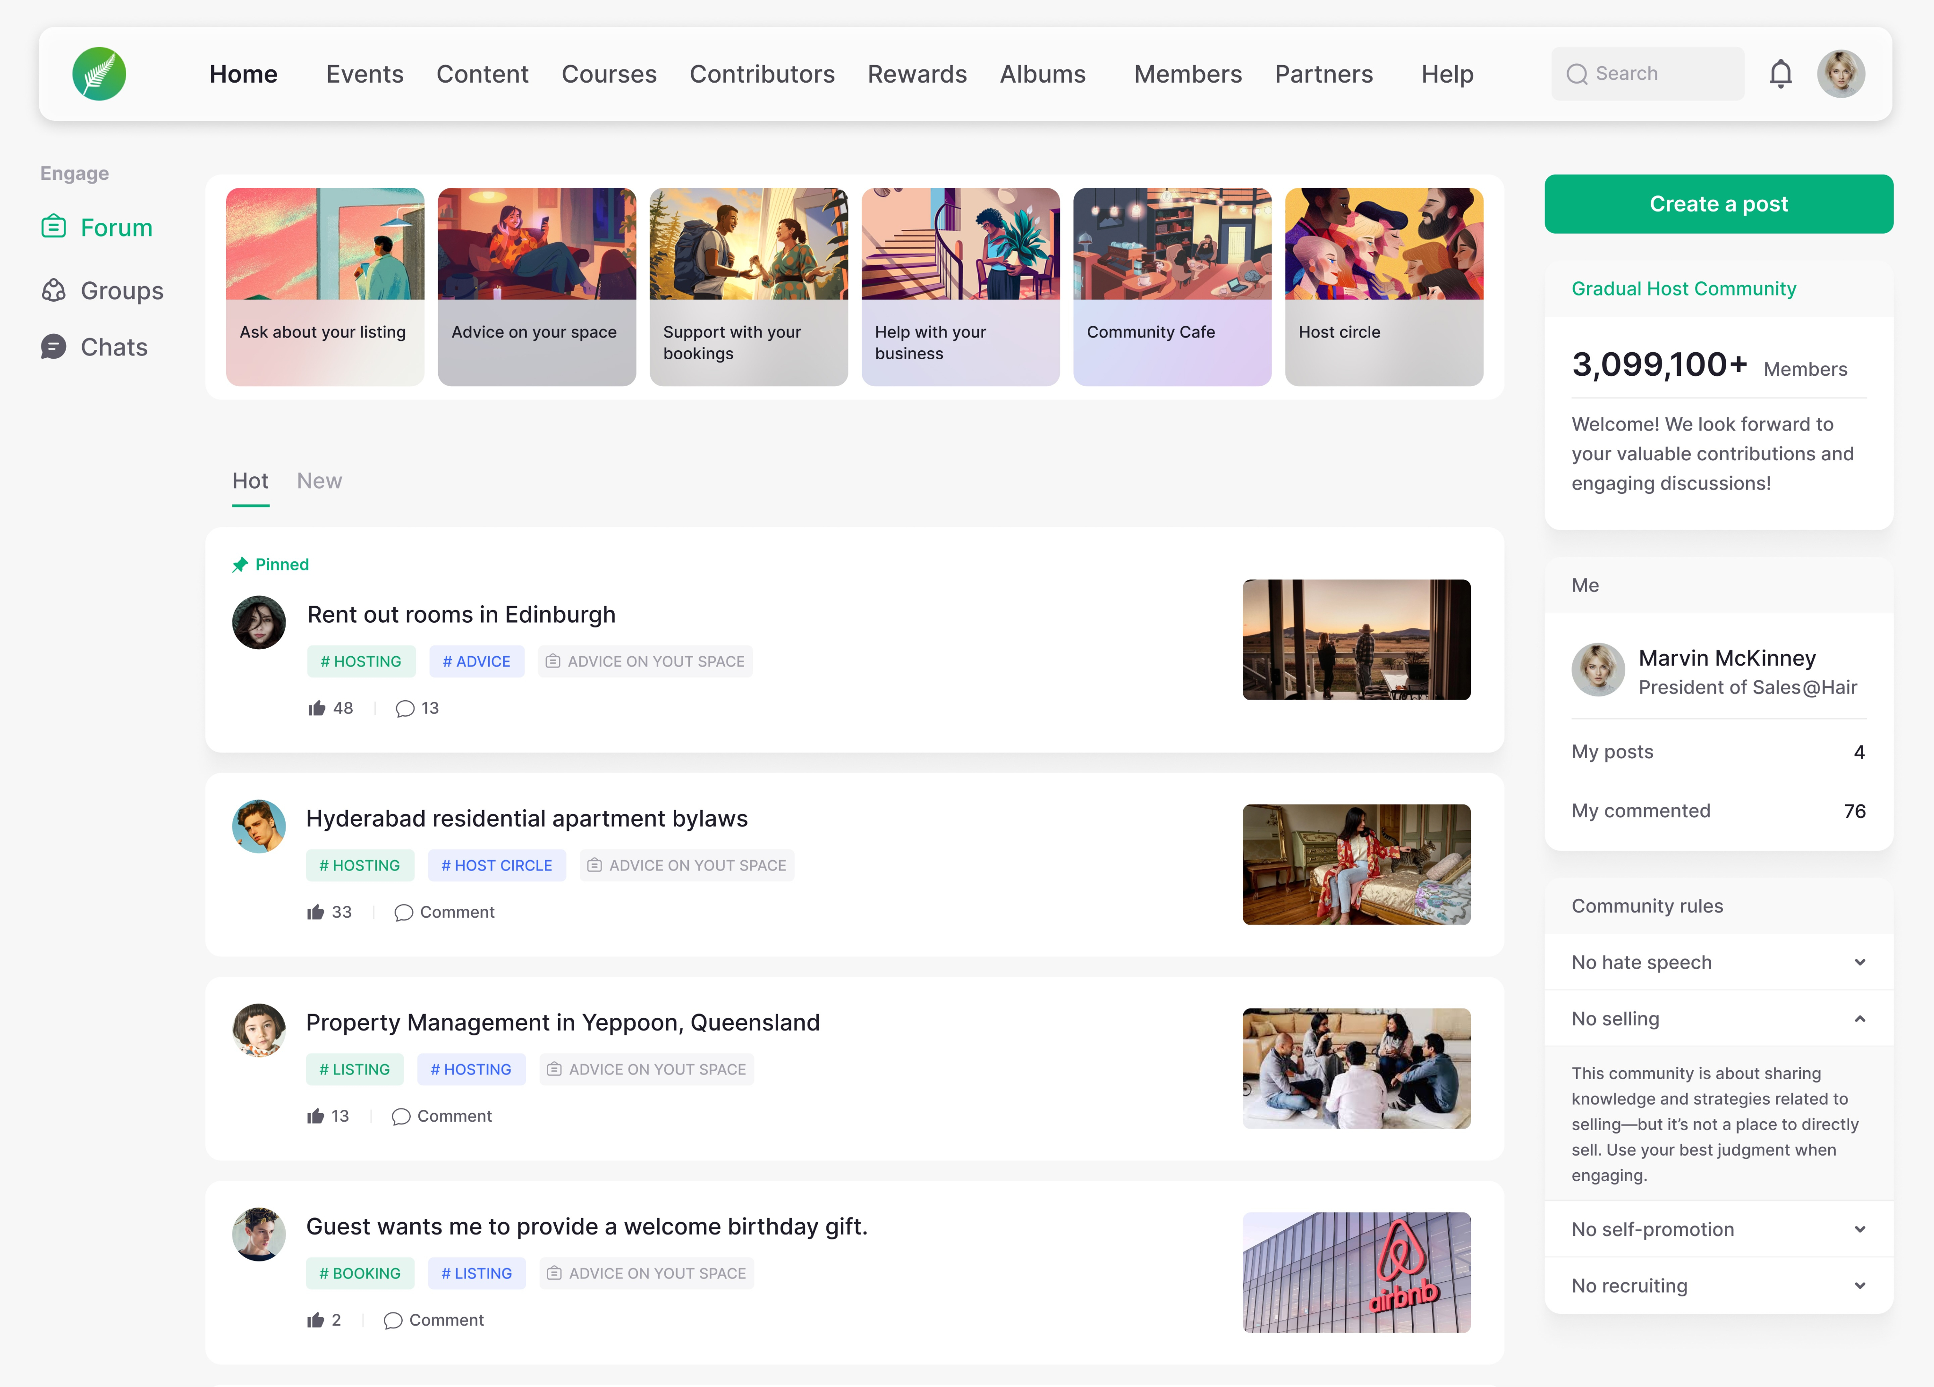
Task: Like the Hyderabad apartment bylaws post
Action: (315, 911)
